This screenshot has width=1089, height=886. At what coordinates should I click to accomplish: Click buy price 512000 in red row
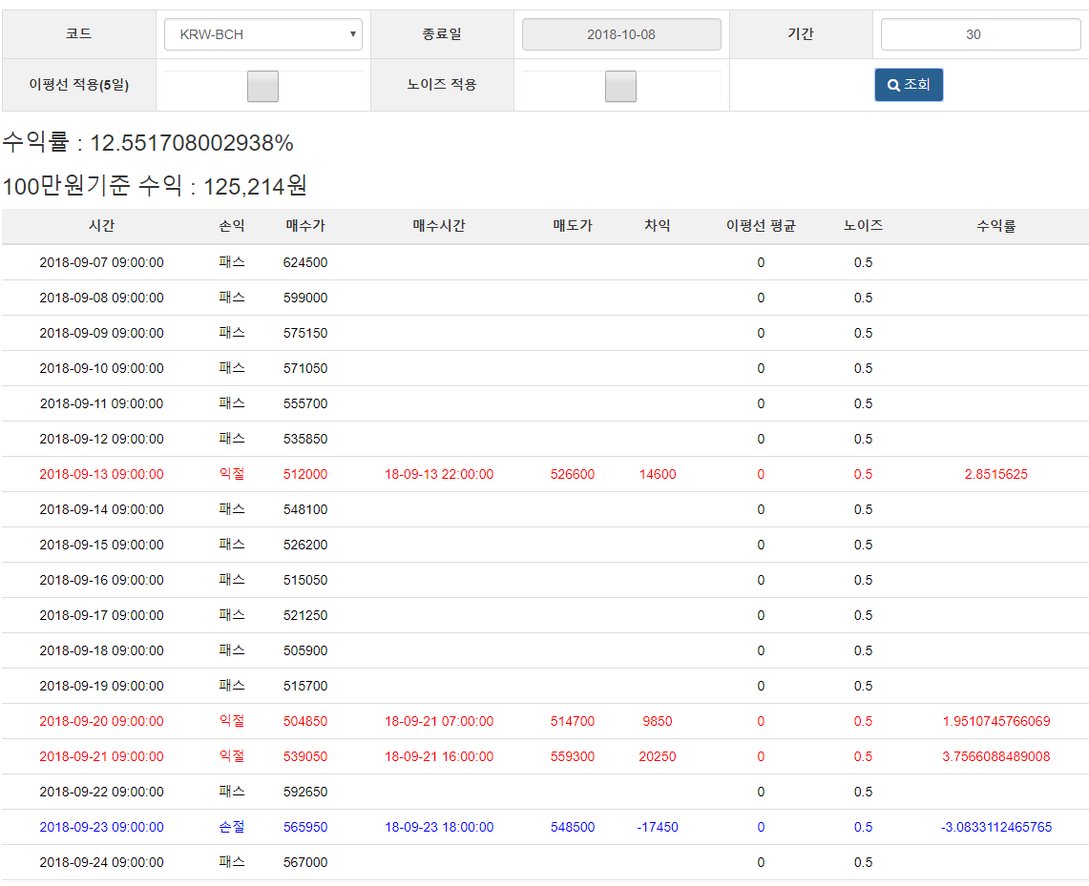(305, 475)
